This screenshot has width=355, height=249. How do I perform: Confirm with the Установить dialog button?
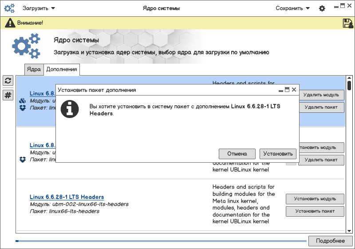click(278, 154)
